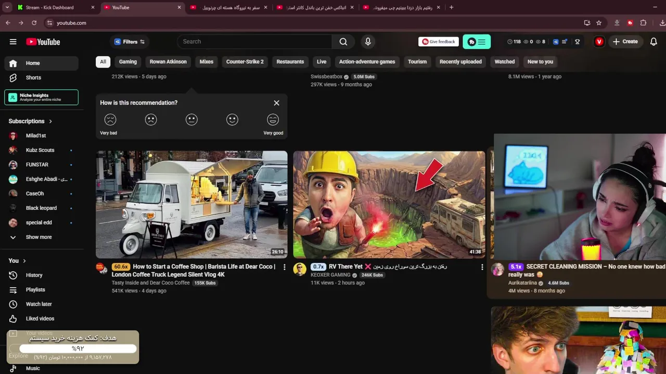666x374 pixels.
Task: Open the TubeBuddy teal menu button
Action: pyautogui.click(x=477, y=42)
